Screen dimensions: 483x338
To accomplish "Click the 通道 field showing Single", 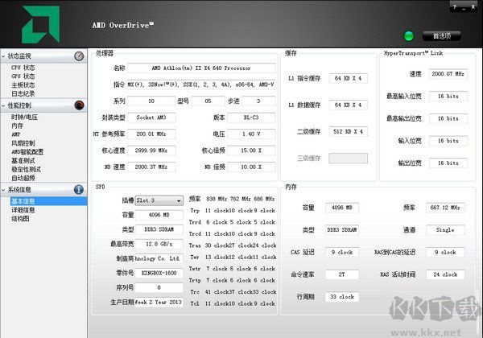I will point(445,230).
